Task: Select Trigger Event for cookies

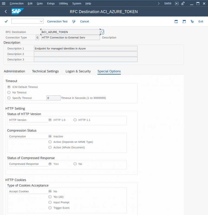Action: (50, 208)
